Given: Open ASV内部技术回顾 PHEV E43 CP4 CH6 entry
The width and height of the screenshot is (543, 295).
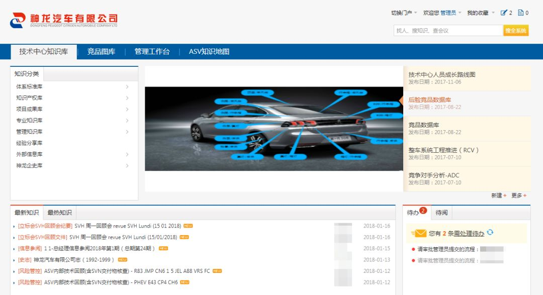Looking at the screenshot, I should tap(111, 282).
